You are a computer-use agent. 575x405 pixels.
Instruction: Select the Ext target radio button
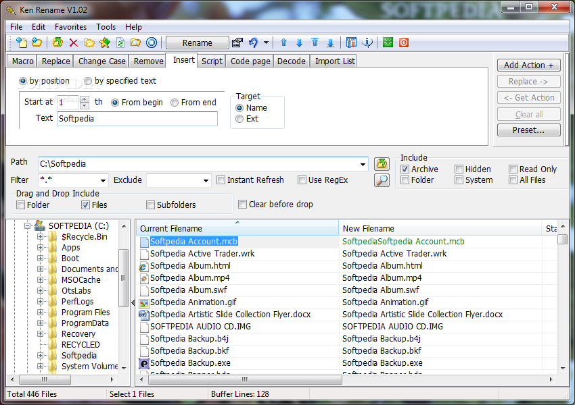[239, 119]
